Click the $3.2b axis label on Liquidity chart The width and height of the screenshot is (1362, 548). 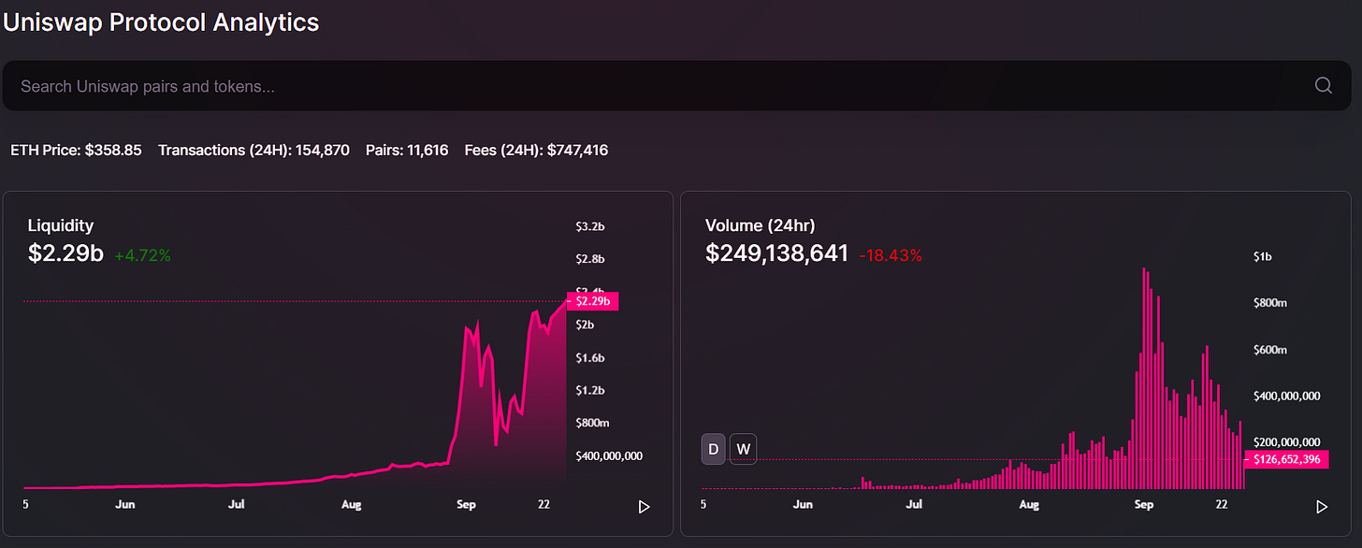(x=591, y=226)
